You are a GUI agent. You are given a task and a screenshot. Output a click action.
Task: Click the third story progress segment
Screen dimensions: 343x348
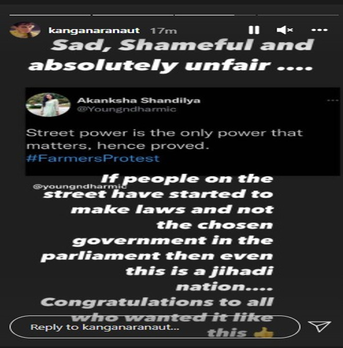click(215, 15)
